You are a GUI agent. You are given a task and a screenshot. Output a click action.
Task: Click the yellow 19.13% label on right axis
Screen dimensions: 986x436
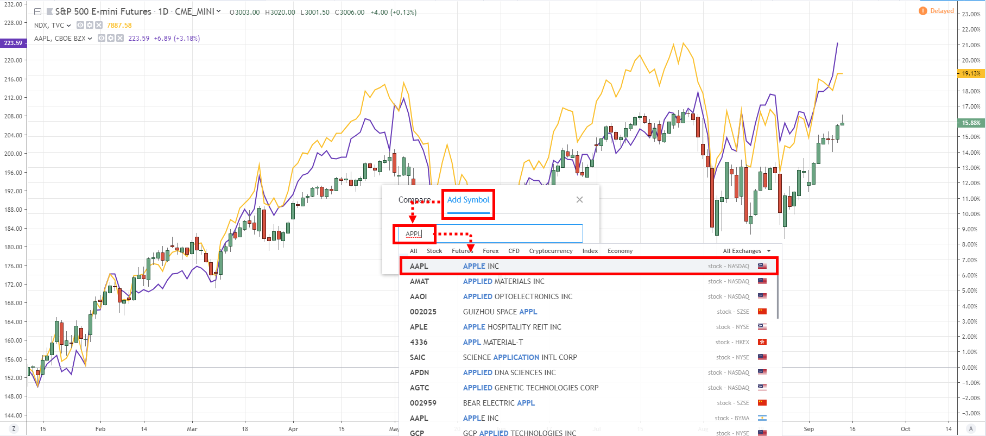pos(971,73)
